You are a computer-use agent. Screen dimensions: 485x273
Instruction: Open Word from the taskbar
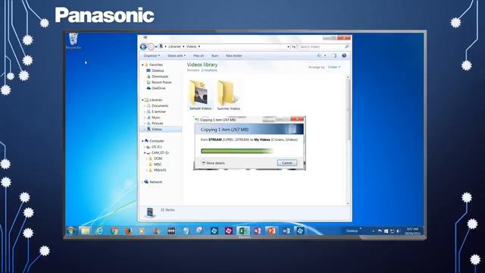[286, 231]
